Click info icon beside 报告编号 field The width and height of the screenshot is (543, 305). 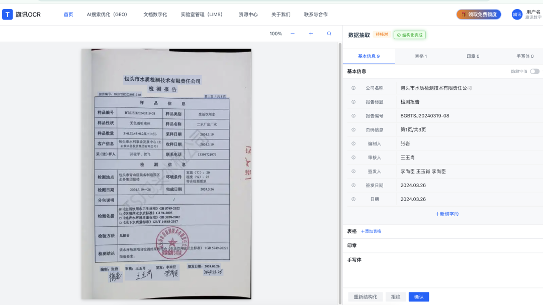coord(353,116)
